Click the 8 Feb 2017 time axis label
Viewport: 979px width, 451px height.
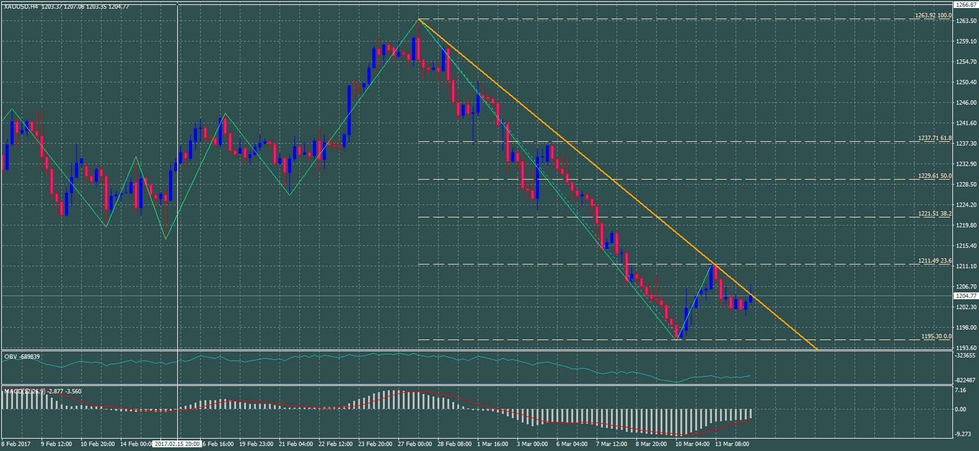(17, 444)
